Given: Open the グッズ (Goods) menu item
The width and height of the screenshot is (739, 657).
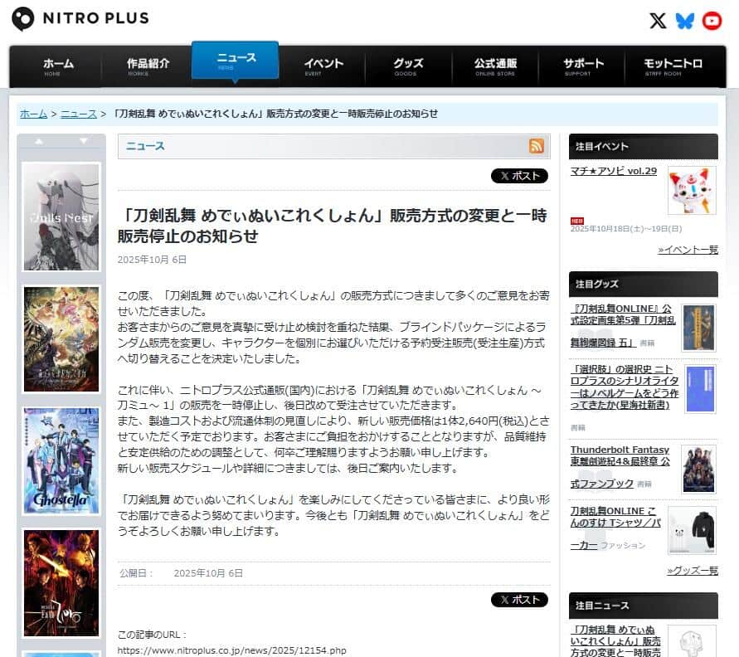Looking at the screenshot, I should point(410,63).
